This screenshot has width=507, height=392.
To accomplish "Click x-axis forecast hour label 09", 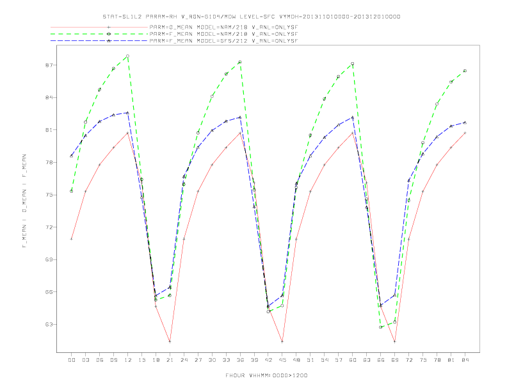I will point(113,360).
